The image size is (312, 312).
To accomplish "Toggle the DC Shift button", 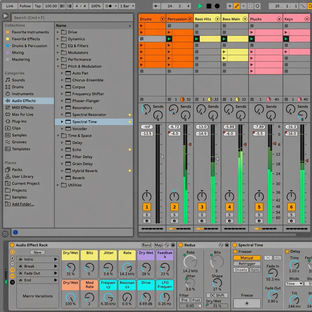I will pyautogui.click(x=217, y=296).
